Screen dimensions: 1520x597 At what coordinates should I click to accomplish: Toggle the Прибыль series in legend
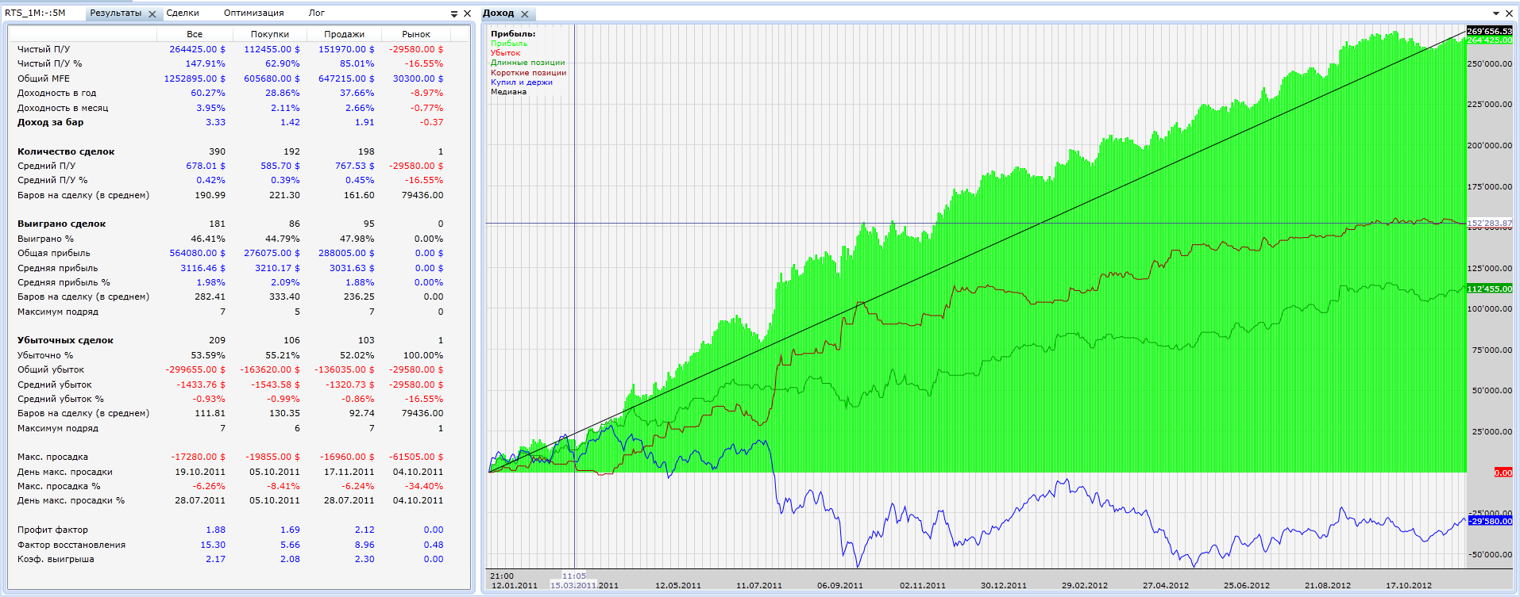[x=508, y=44]
